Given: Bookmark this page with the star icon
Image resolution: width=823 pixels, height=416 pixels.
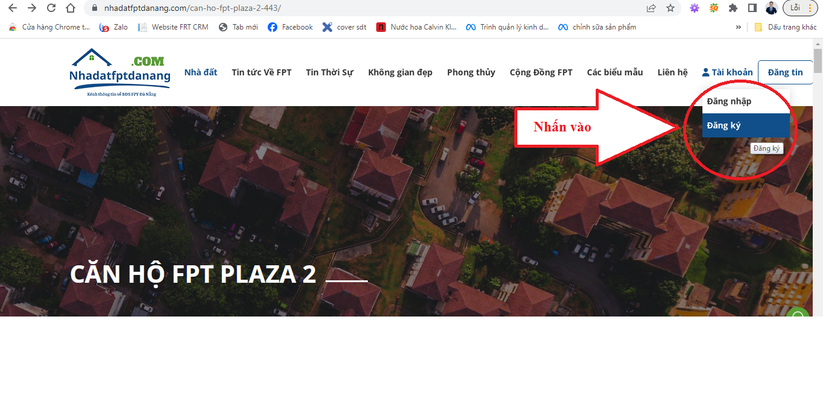Looking at the screenshot, I should (670, 8).
